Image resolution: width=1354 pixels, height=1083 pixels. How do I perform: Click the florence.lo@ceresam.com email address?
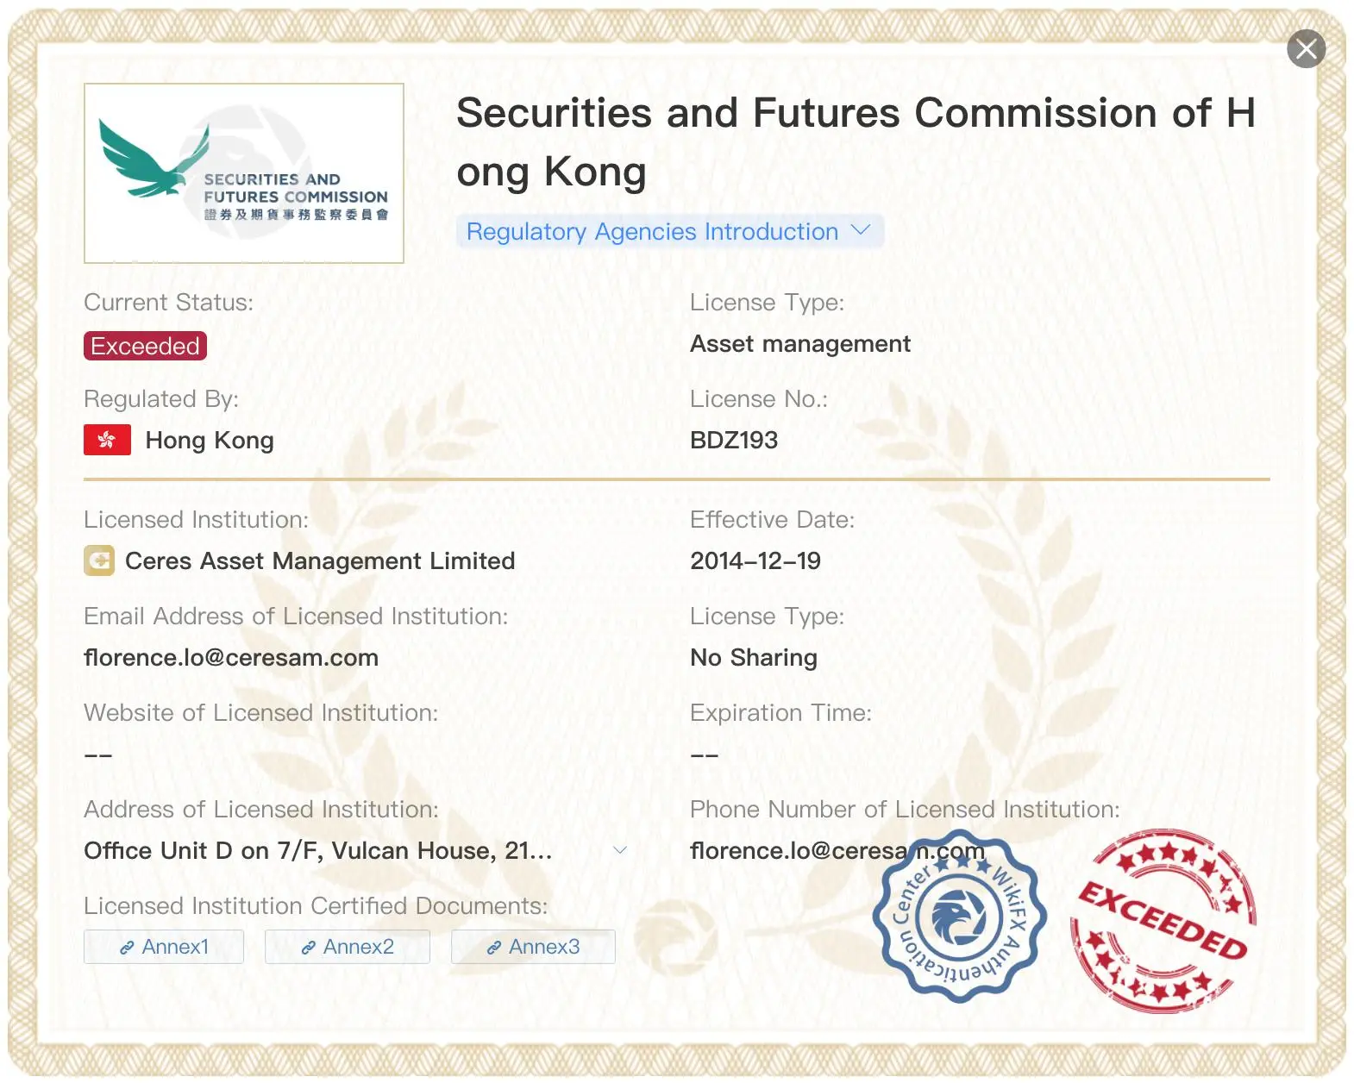pos(231,658)
